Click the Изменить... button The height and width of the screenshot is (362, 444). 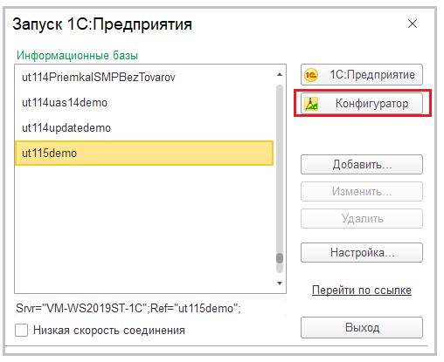point(362,191)
